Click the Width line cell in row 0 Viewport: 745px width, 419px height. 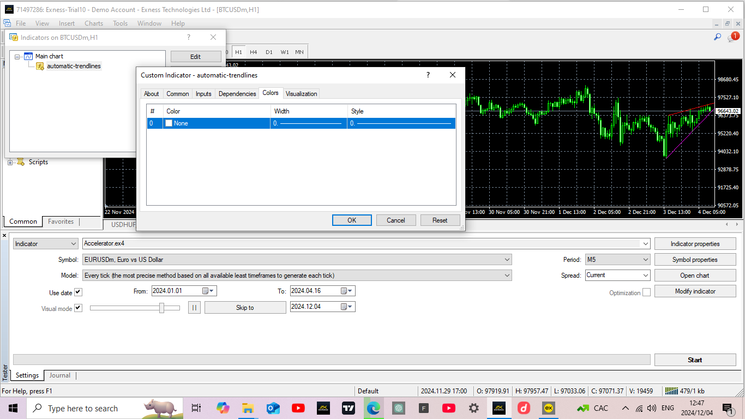tap(309, 123)
